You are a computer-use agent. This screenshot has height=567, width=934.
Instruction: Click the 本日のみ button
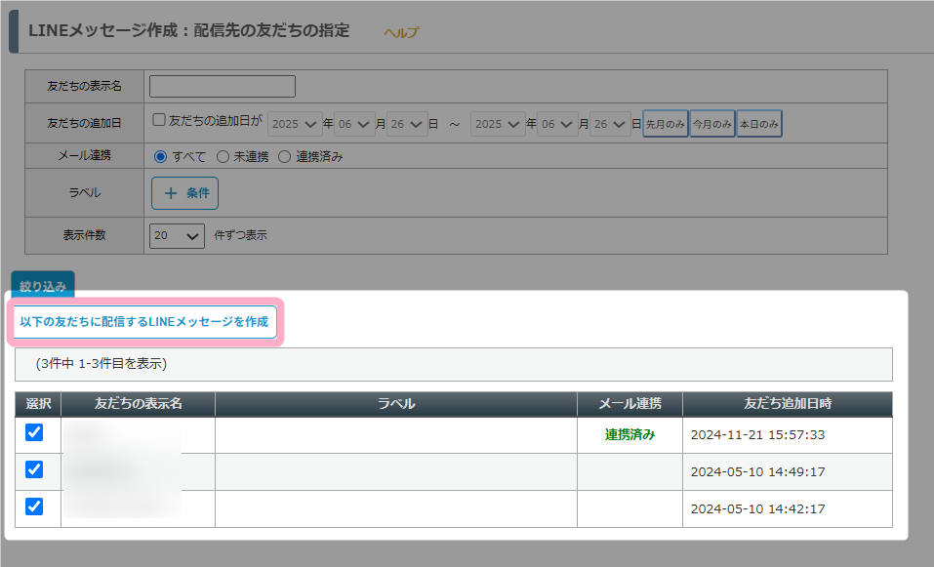pyautogui.click(x=759, y=124)
